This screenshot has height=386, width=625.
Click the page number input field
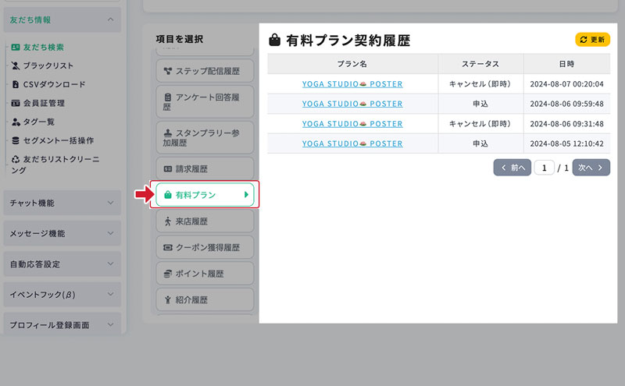point(545,168)
